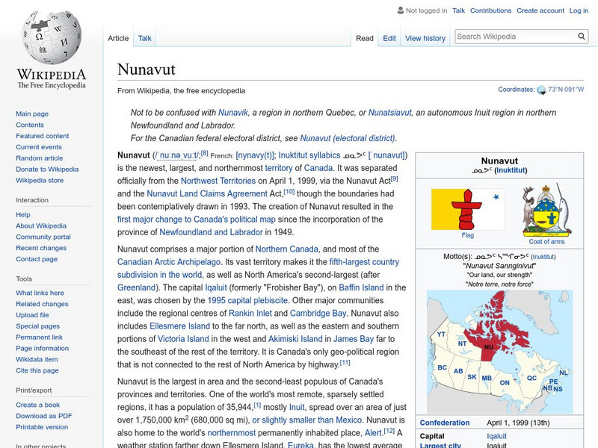The width and height of the screenshot is (598, 448).
Task: Go to Main page in sidebar
Action: point(32,113)
